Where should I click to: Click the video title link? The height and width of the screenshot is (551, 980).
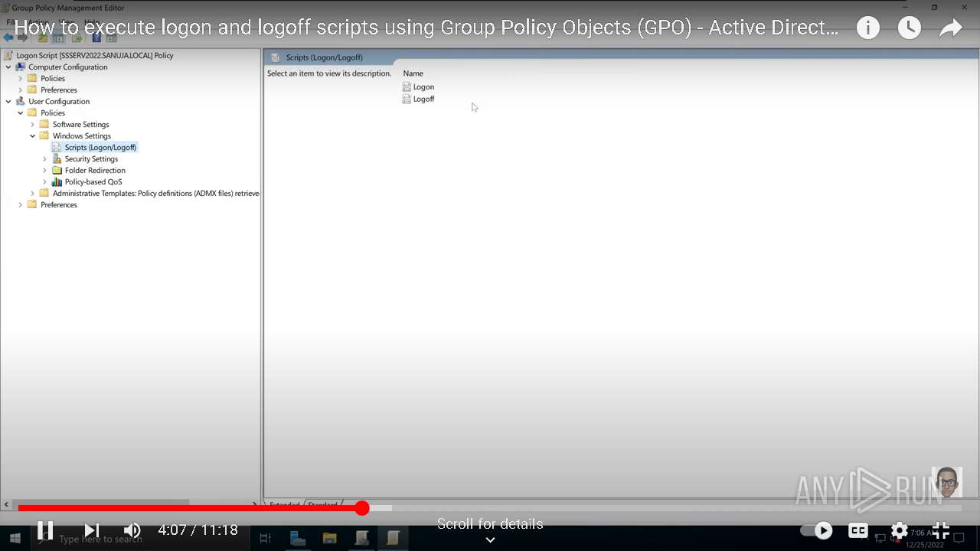[426, 28]
